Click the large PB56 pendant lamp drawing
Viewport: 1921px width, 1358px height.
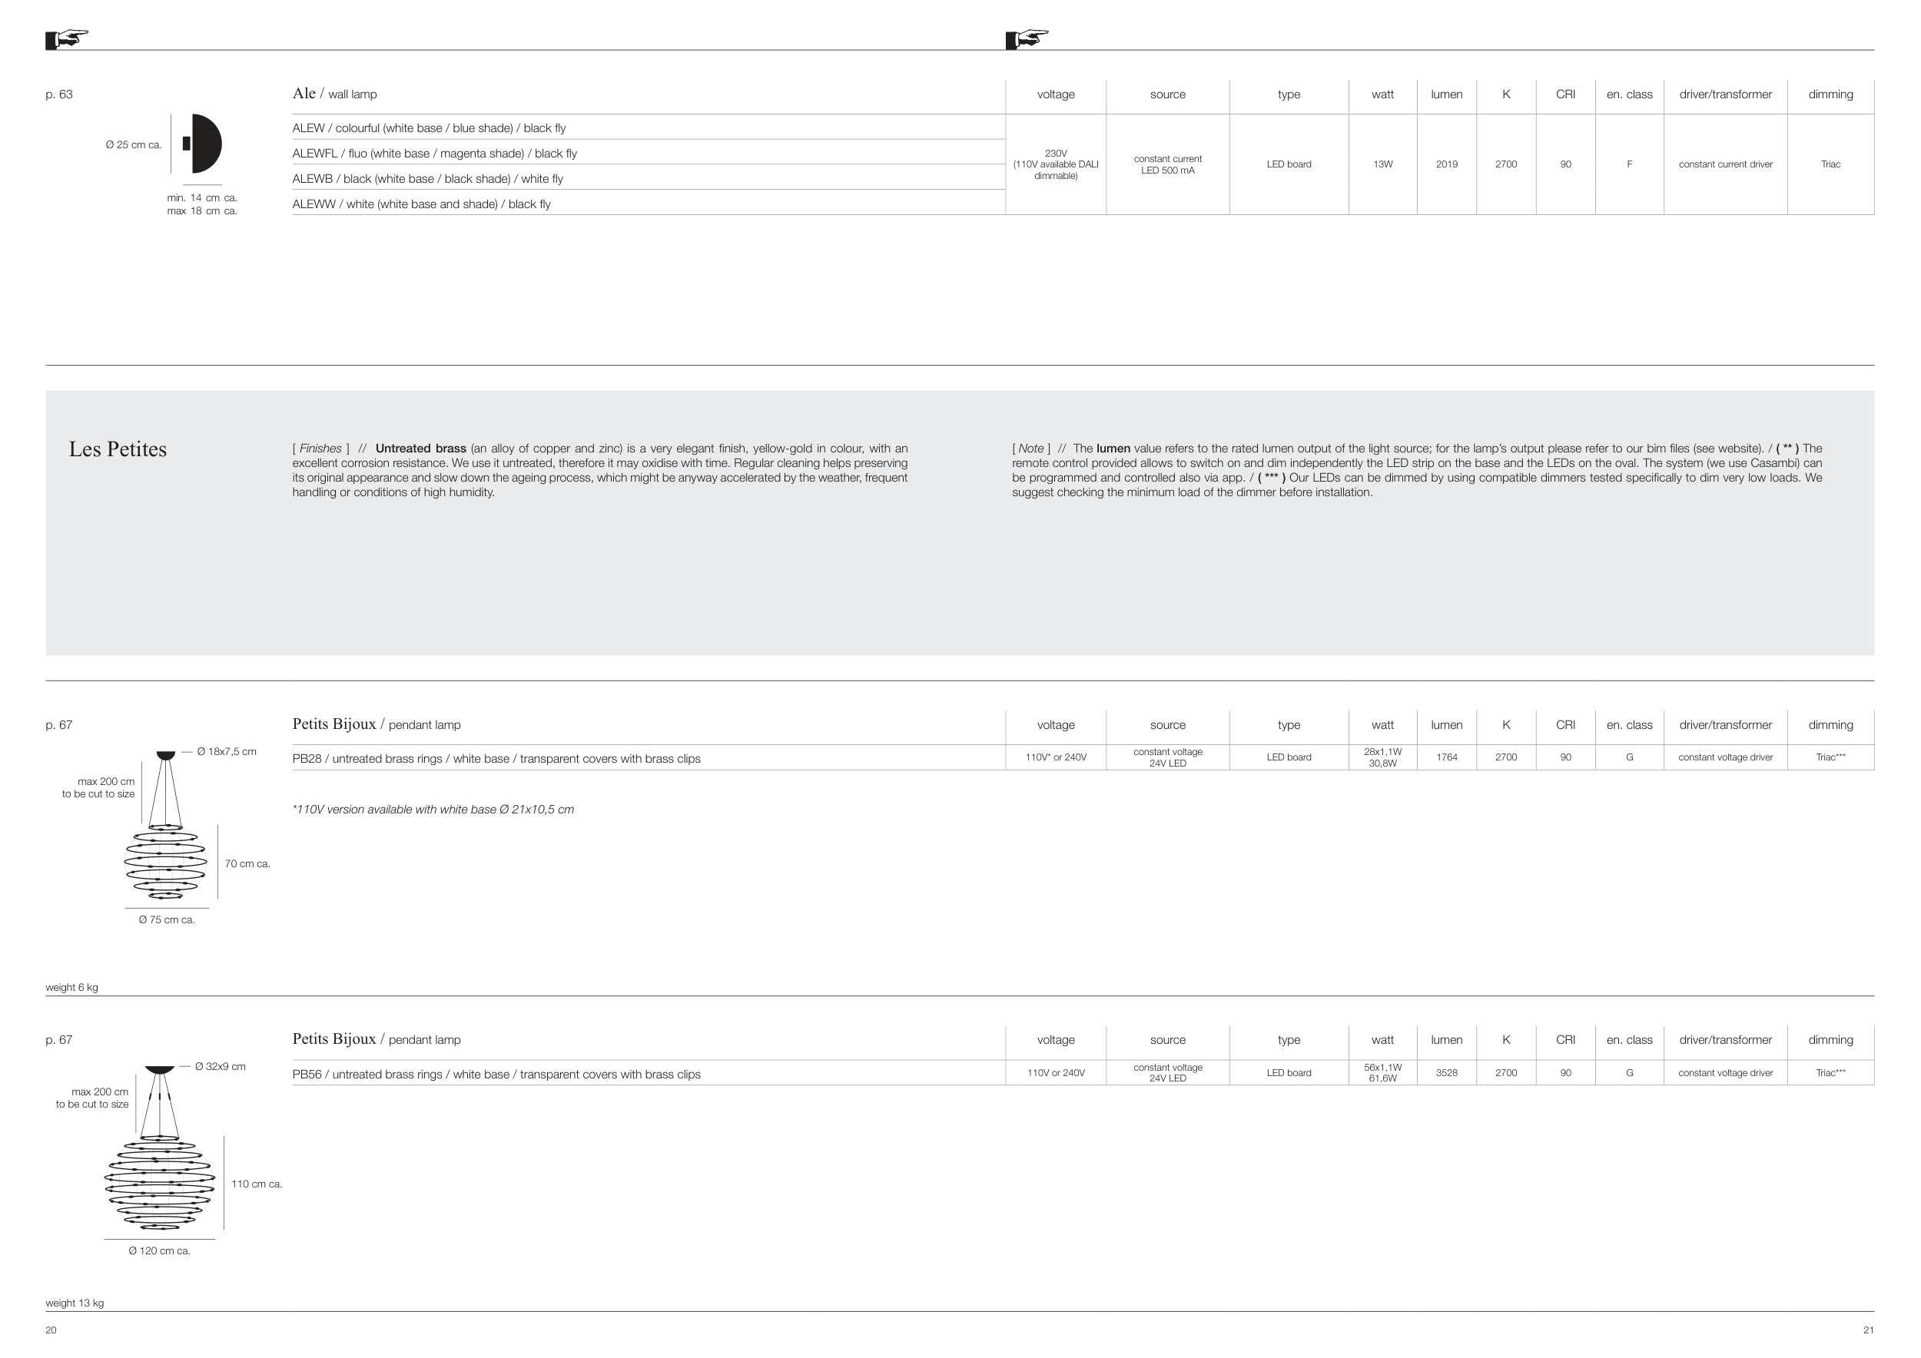pyautogui.click(x=159, y=1183)
